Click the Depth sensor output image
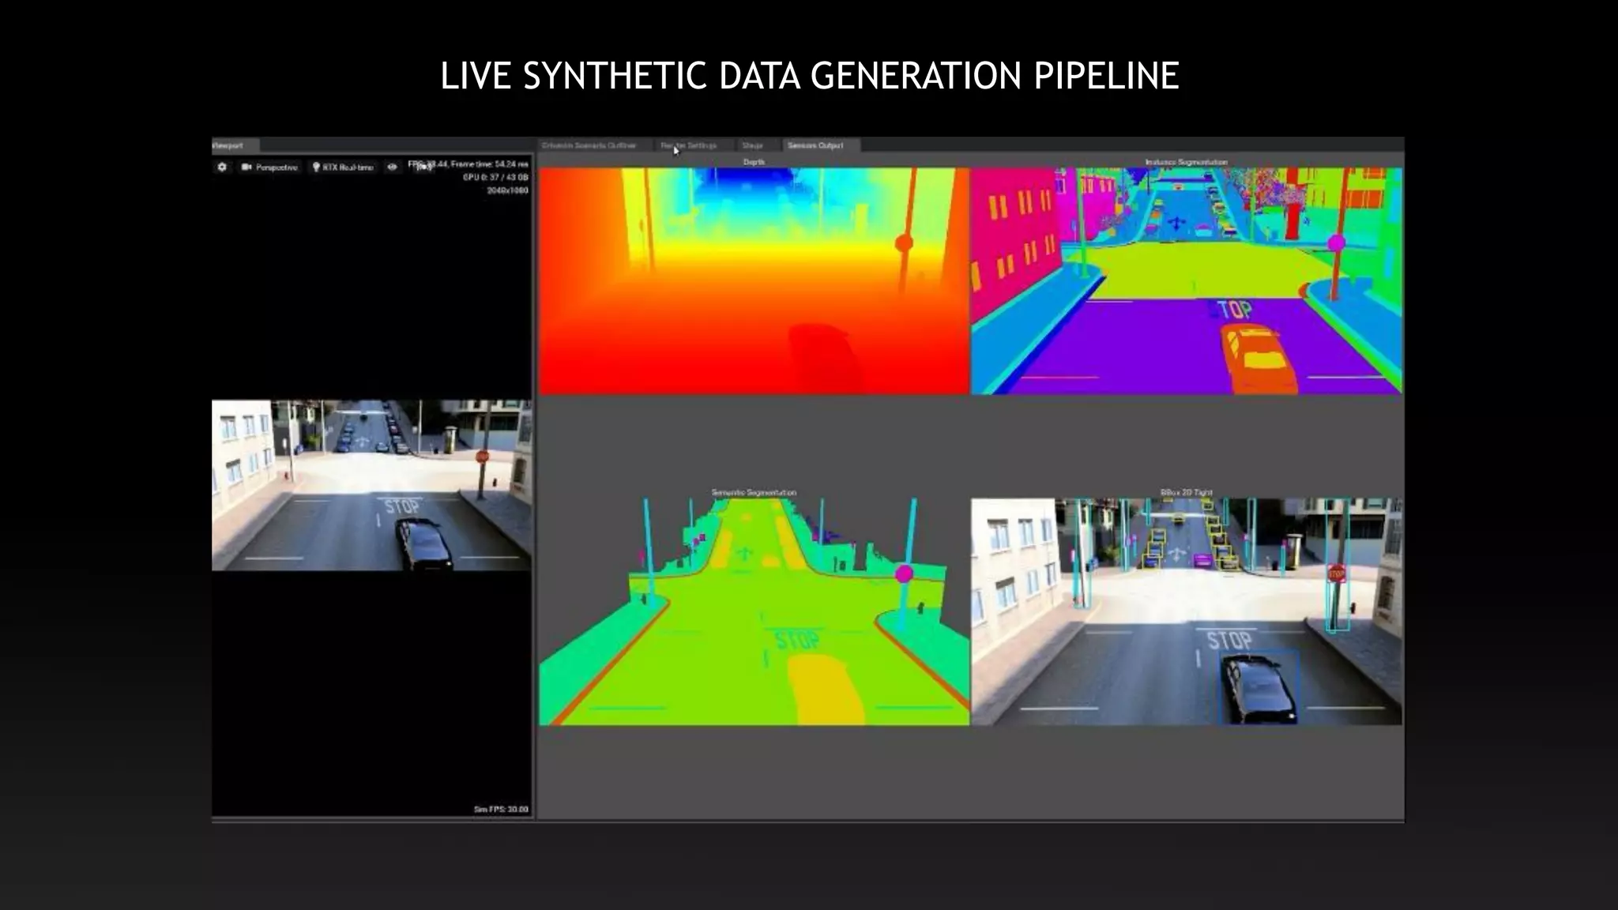Image resolution: width=1618 pixels, height=910 pixels. [x=754, y=280]
